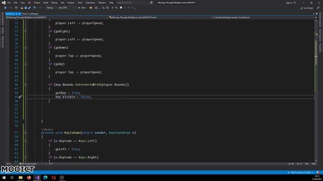The image size is (323, 181).
Task: Open Firefox from the taskbar
Action: pos(29,177)
